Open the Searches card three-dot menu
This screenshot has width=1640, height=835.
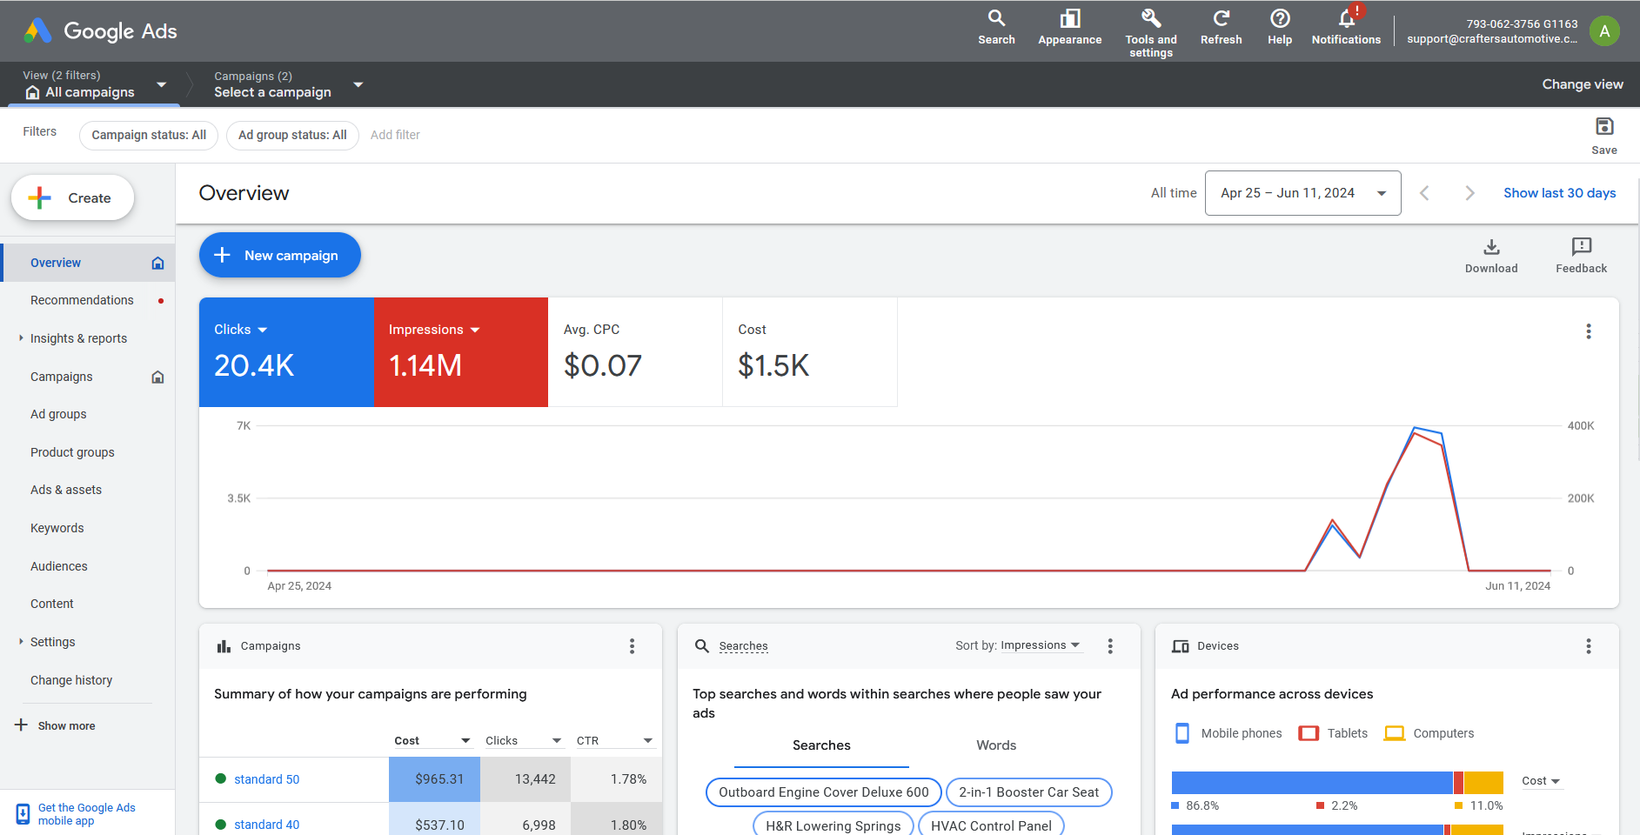tap(1109, 646)
